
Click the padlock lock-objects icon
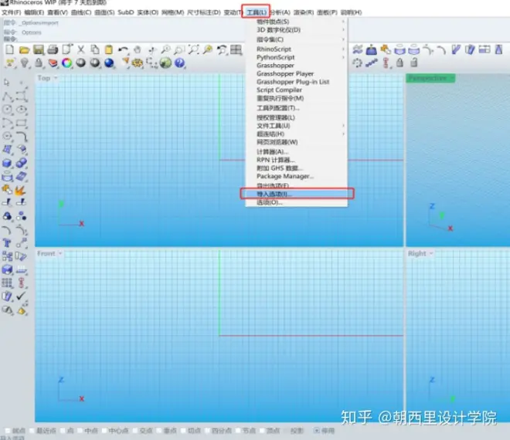[x=39, y=63]
